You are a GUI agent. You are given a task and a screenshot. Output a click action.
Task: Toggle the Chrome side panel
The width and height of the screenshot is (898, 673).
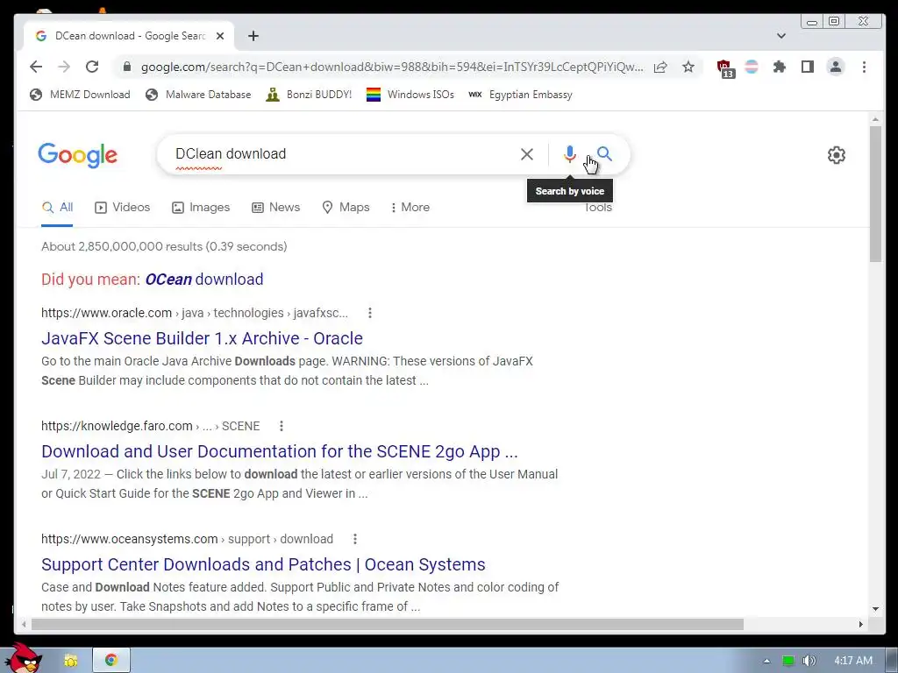(x=808, y=67)
